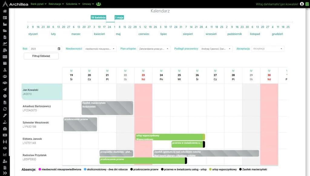Open the green calendar icon at top right
This screenshot has height=176, width=310.
307,5
